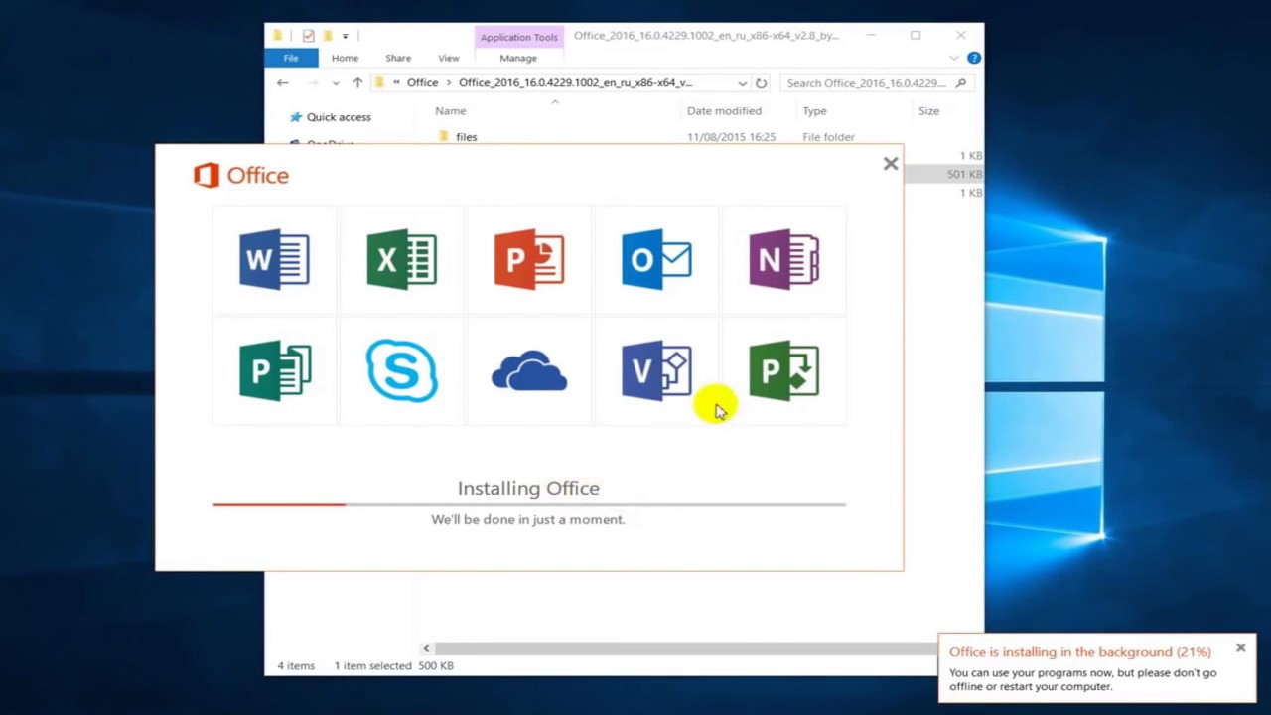Click the search magnifier icon in Explorer
Viewport: 1271px width, 715px height.
coord(960,83)
